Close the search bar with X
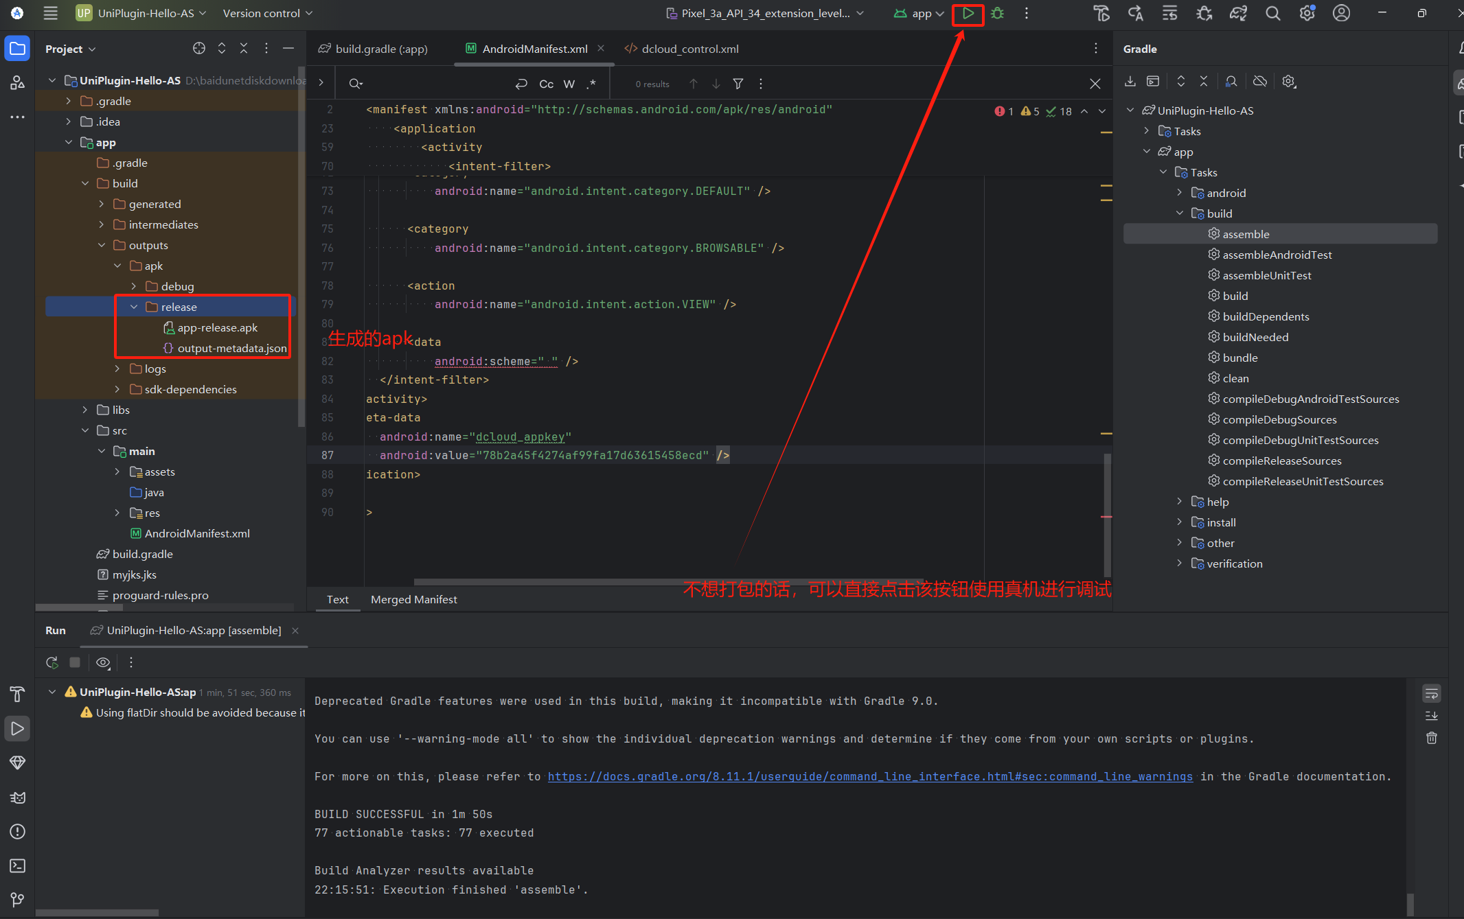 coord(1095,84)
